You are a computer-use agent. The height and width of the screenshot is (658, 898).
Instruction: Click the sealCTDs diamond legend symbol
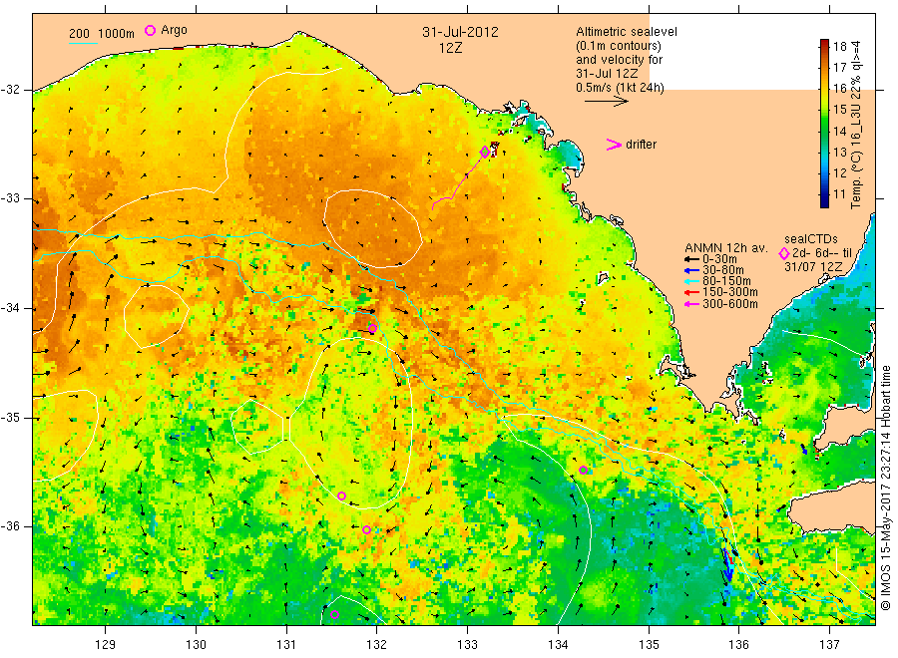pyautogui.click(x=784, y=253)
